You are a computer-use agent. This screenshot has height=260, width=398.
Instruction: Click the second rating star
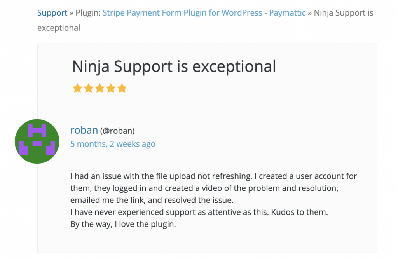point(89,89)
